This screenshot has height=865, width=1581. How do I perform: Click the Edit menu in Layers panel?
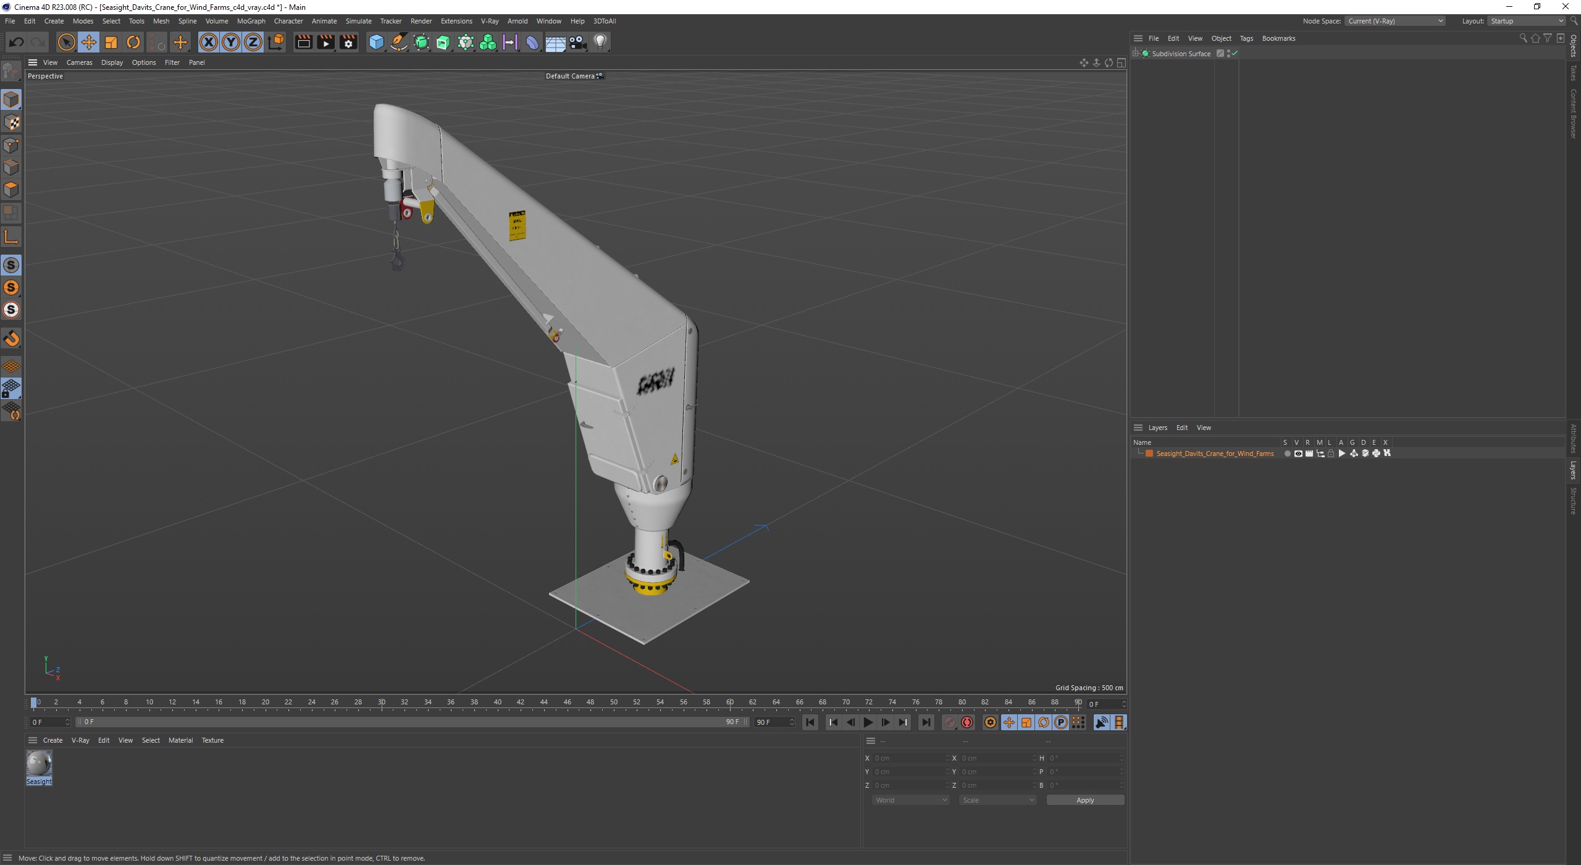(1183, 427)
